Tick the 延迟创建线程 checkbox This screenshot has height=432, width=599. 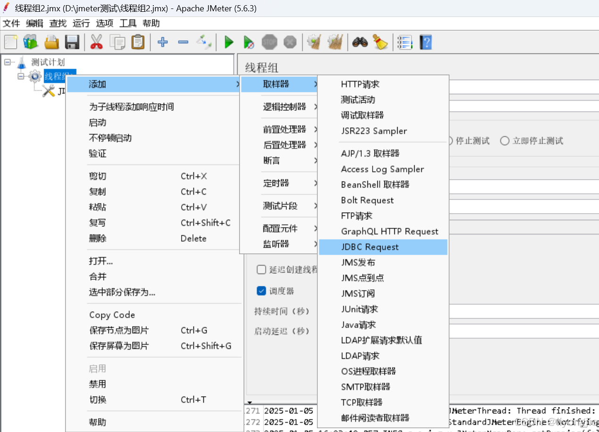click(261, 269)
